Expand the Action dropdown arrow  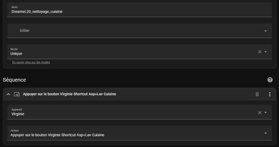[x=265, y=133]
